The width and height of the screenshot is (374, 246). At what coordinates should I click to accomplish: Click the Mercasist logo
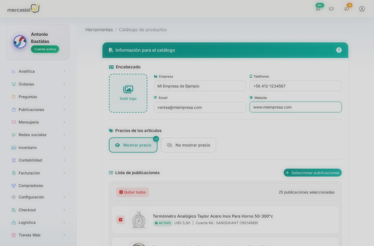pos(24,9)
